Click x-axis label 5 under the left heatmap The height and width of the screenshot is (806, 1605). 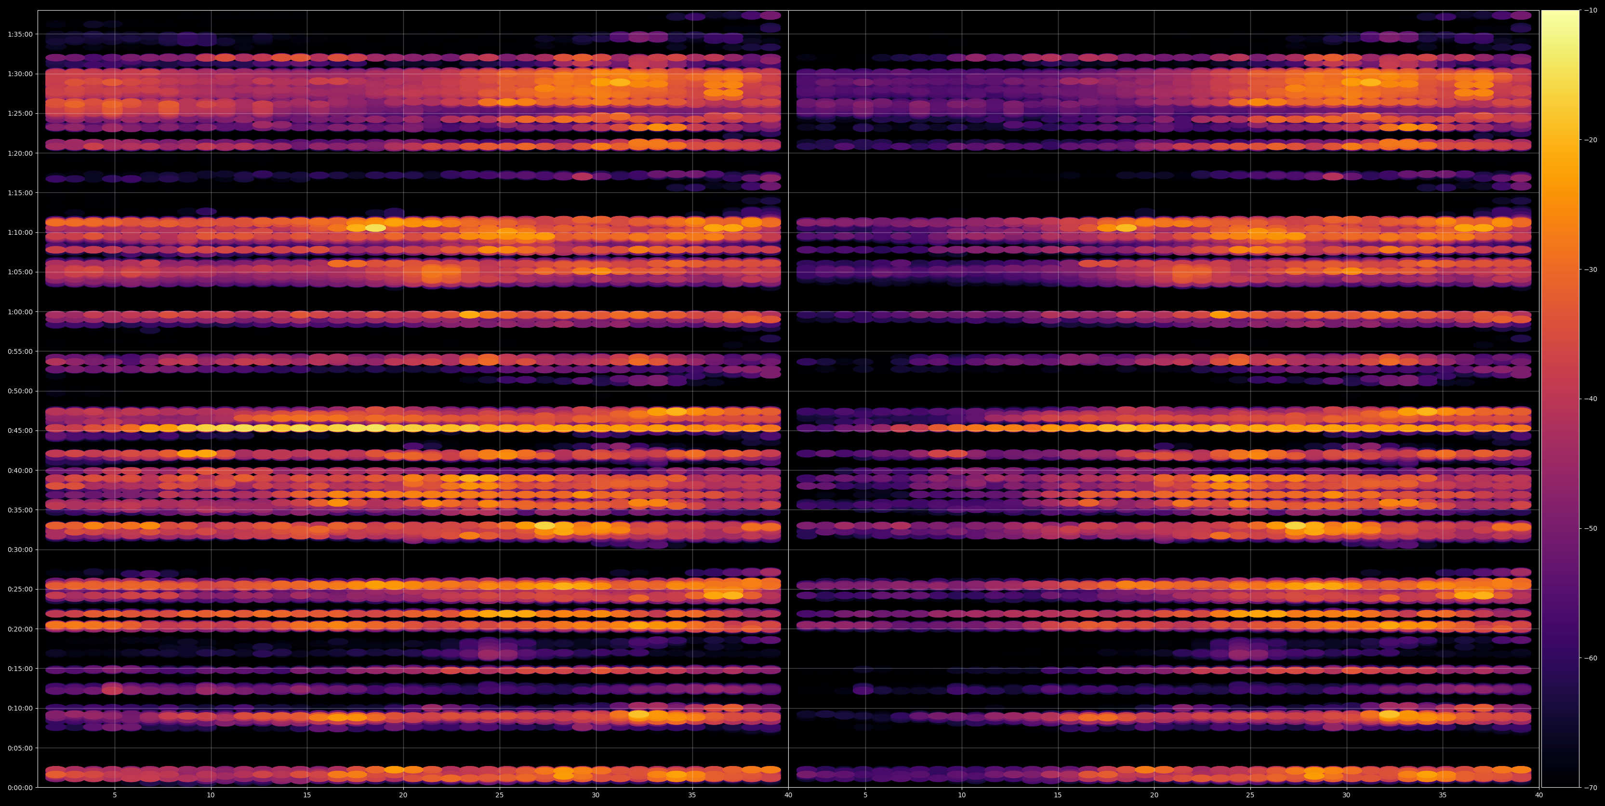click(115, 795)
